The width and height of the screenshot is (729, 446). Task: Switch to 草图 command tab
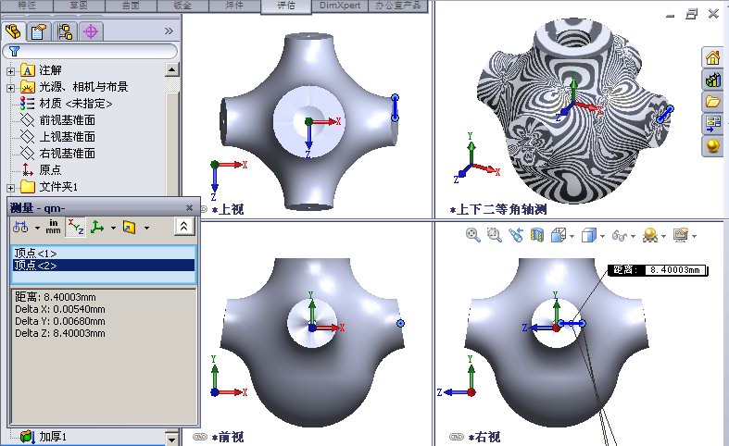tap(79, 6)
